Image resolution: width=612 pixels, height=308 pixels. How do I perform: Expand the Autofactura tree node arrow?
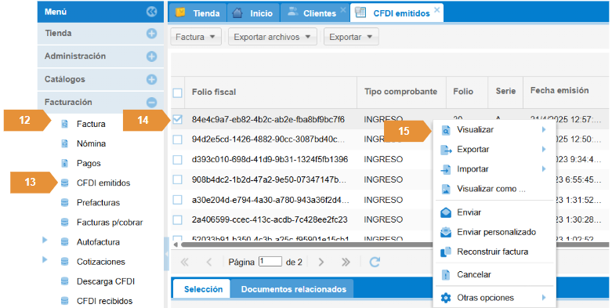(x=45, y=240)
